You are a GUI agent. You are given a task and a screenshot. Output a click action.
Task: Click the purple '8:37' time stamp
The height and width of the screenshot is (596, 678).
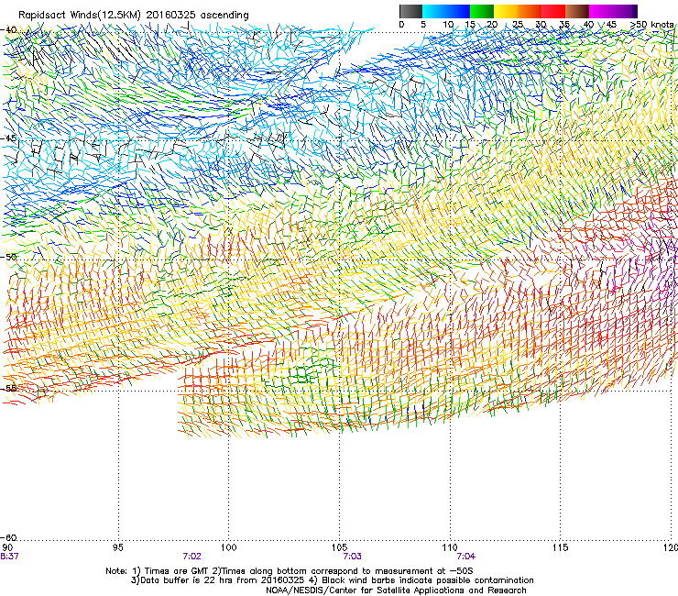coord(9,557)
